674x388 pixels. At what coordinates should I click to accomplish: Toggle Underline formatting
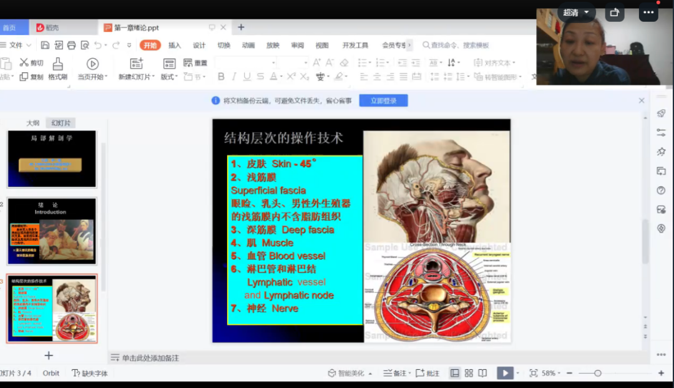(x=247, y=77)
